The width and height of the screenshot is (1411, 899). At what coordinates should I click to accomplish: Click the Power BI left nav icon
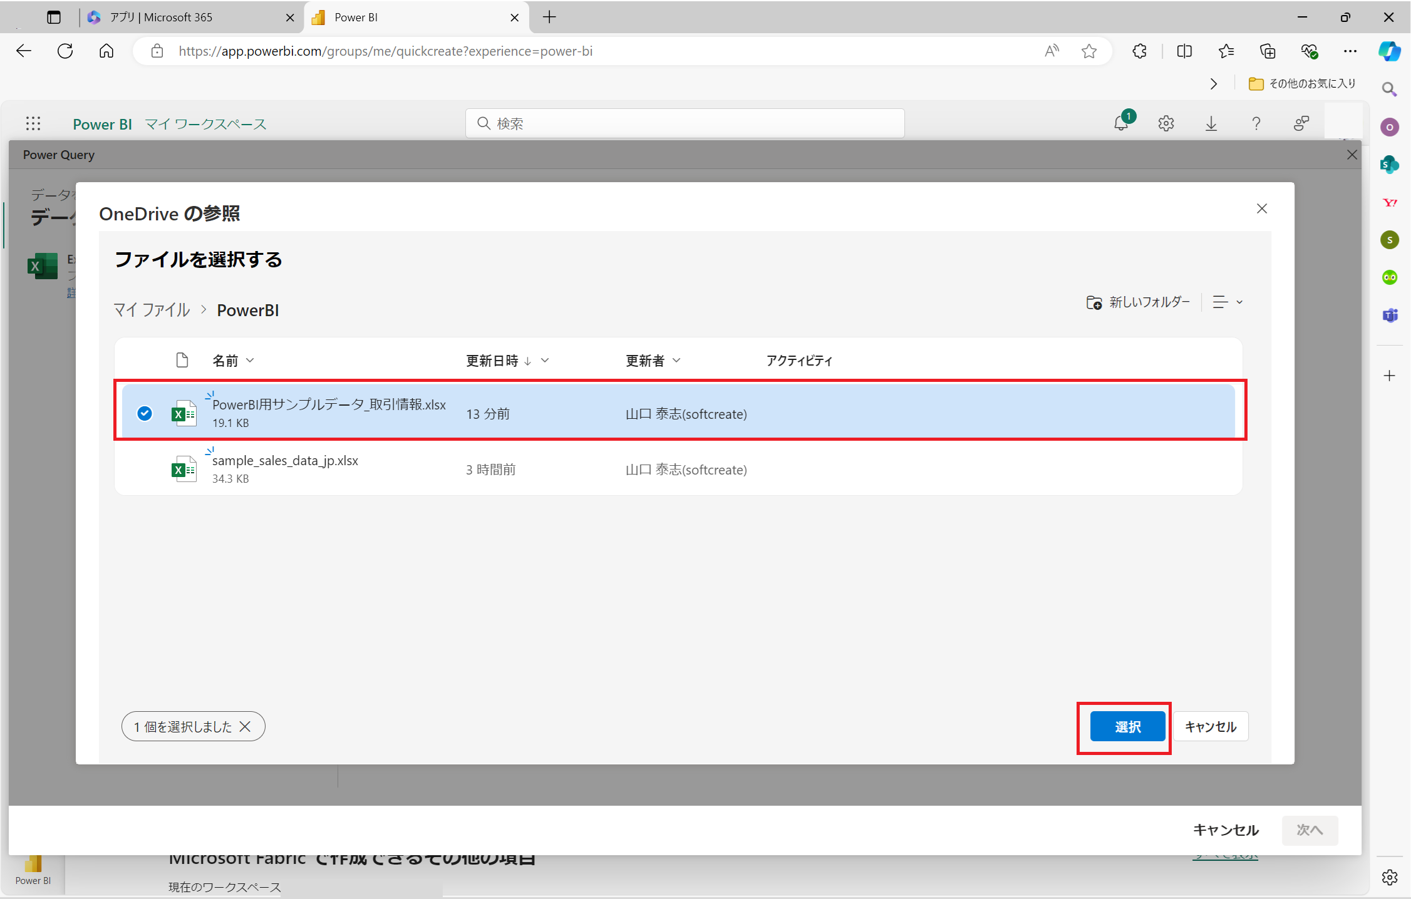pos(33,870)
